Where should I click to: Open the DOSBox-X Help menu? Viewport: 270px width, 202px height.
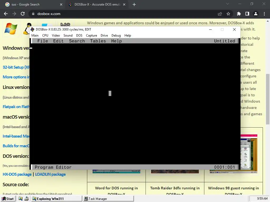point(128,36)
